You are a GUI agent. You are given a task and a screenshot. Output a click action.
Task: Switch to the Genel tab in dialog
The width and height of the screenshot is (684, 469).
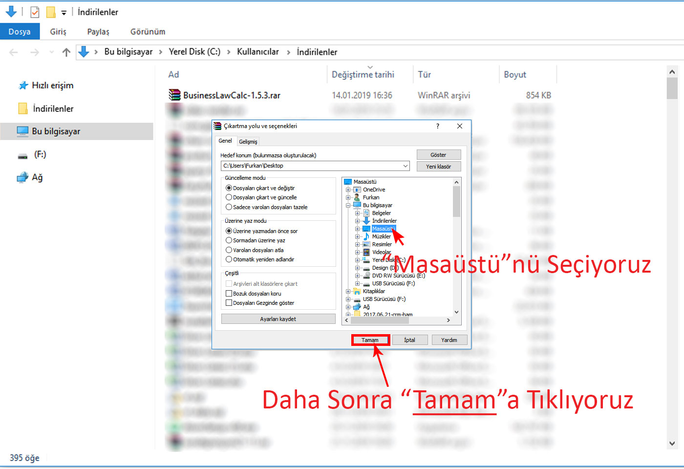click(225, 141)
